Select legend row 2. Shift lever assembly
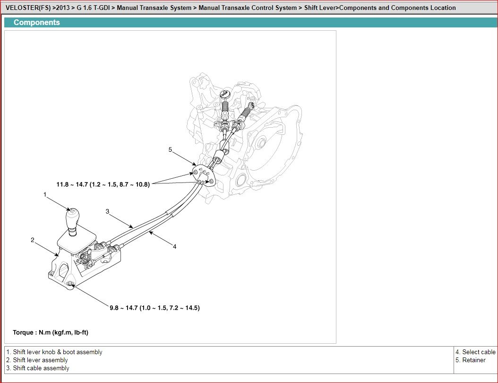Screen dimensions: 498x383 37,360
